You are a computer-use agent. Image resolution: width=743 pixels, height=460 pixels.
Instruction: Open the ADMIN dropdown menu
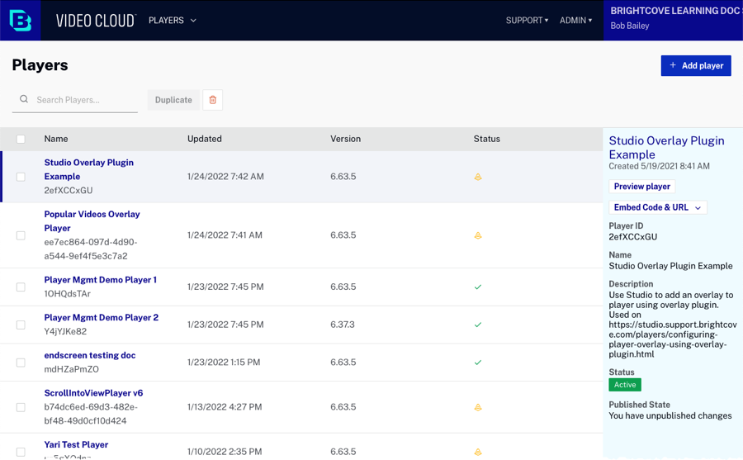[x=575, y=20]
